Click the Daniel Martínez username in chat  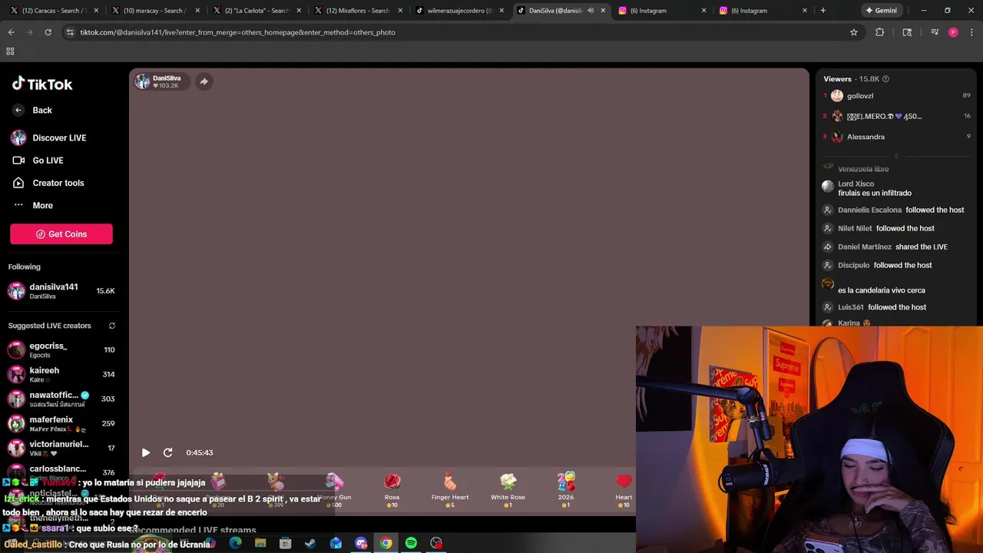coord(865,247)
